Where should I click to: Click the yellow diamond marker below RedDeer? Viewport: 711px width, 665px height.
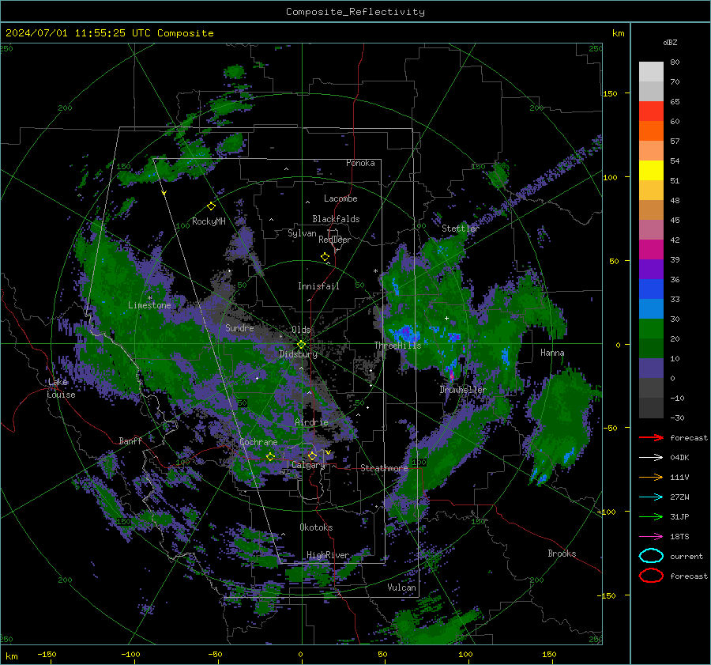(325, 257)
